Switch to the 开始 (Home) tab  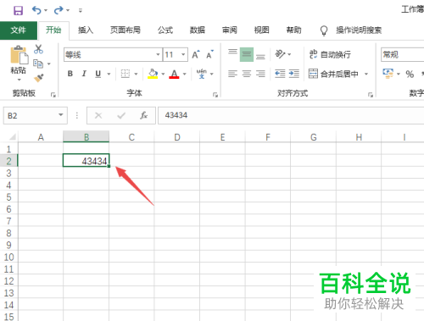[53, 30]
